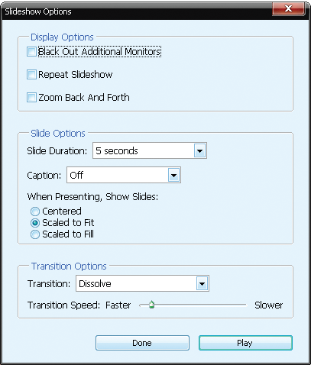Click the Black Out Additional Monitors label
Viewport: 311px width, 365px height.
[x=99, y=52]
